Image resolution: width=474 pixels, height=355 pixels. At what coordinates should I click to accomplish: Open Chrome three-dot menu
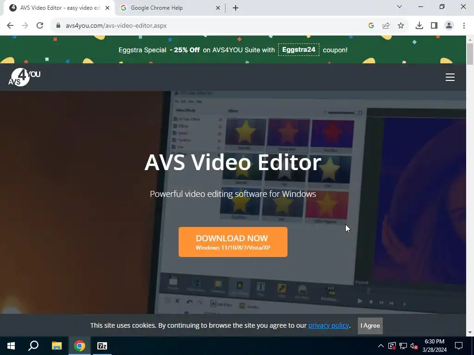tap(464, 26)
